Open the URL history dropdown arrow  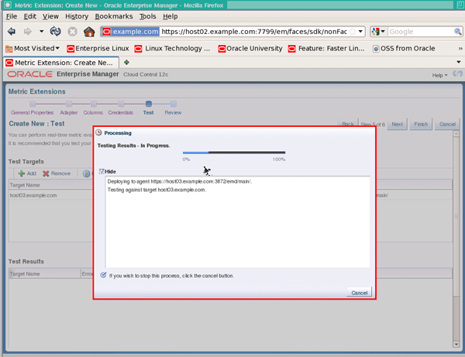coord(360,32)
